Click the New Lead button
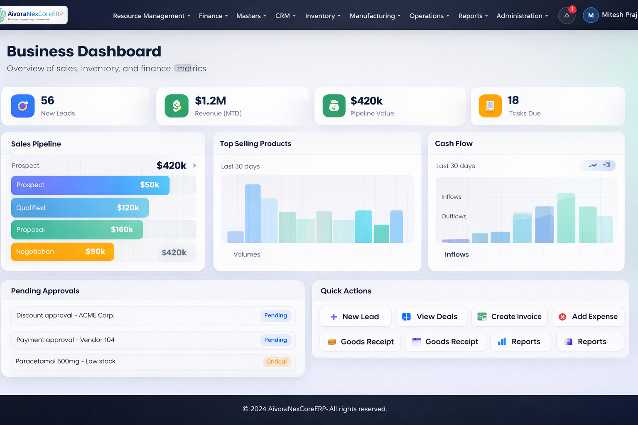The image size is (638, 425). (356, 317)
